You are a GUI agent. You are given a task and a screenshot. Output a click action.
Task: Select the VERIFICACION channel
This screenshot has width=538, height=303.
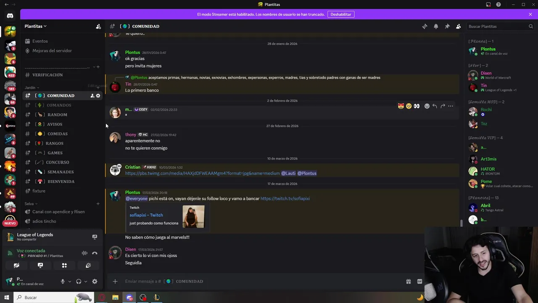point(47,75)
